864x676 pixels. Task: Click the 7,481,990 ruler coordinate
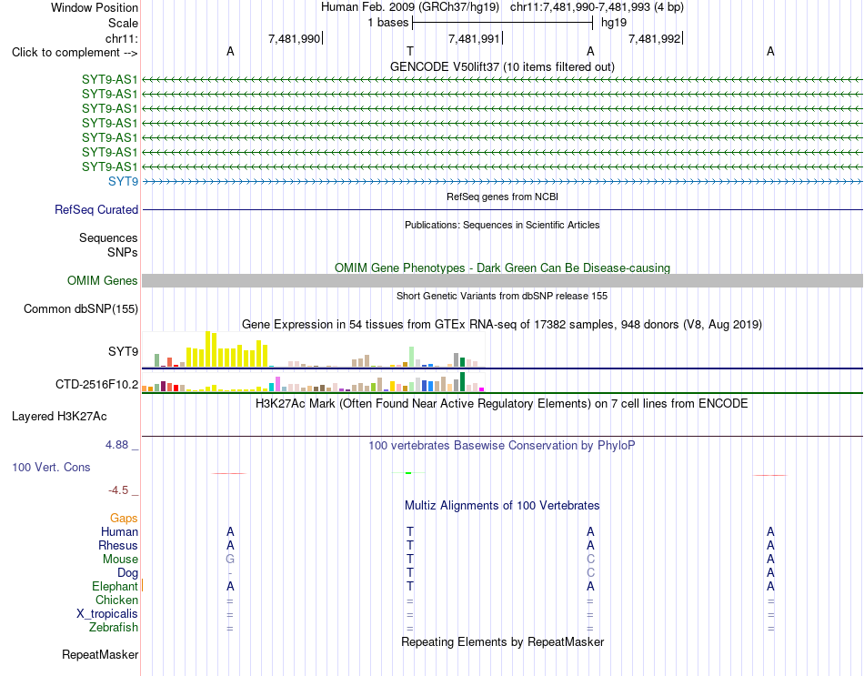(x=294, y=38)
